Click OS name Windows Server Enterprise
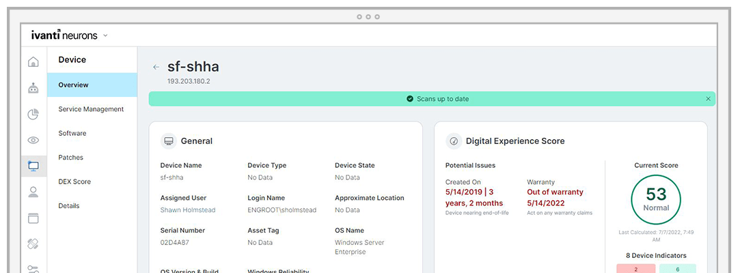 [359, 247]
